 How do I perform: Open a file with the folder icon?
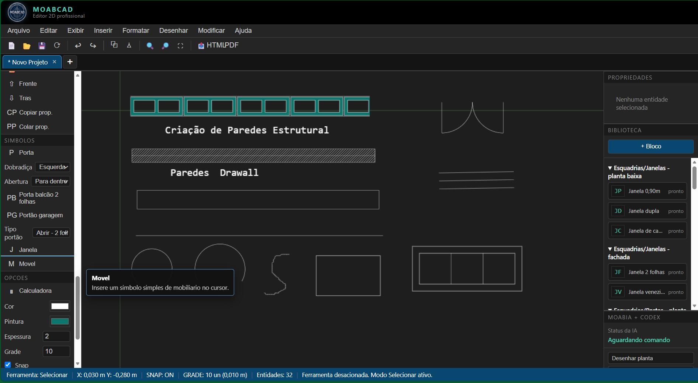27,46
